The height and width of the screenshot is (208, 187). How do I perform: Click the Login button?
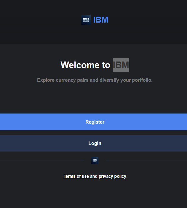tap(93, 143)
